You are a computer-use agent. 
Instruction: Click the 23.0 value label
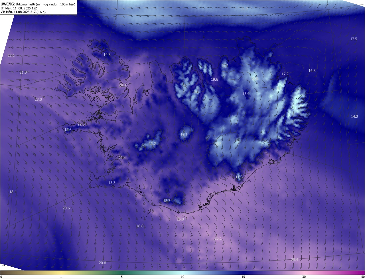(38, 99)
